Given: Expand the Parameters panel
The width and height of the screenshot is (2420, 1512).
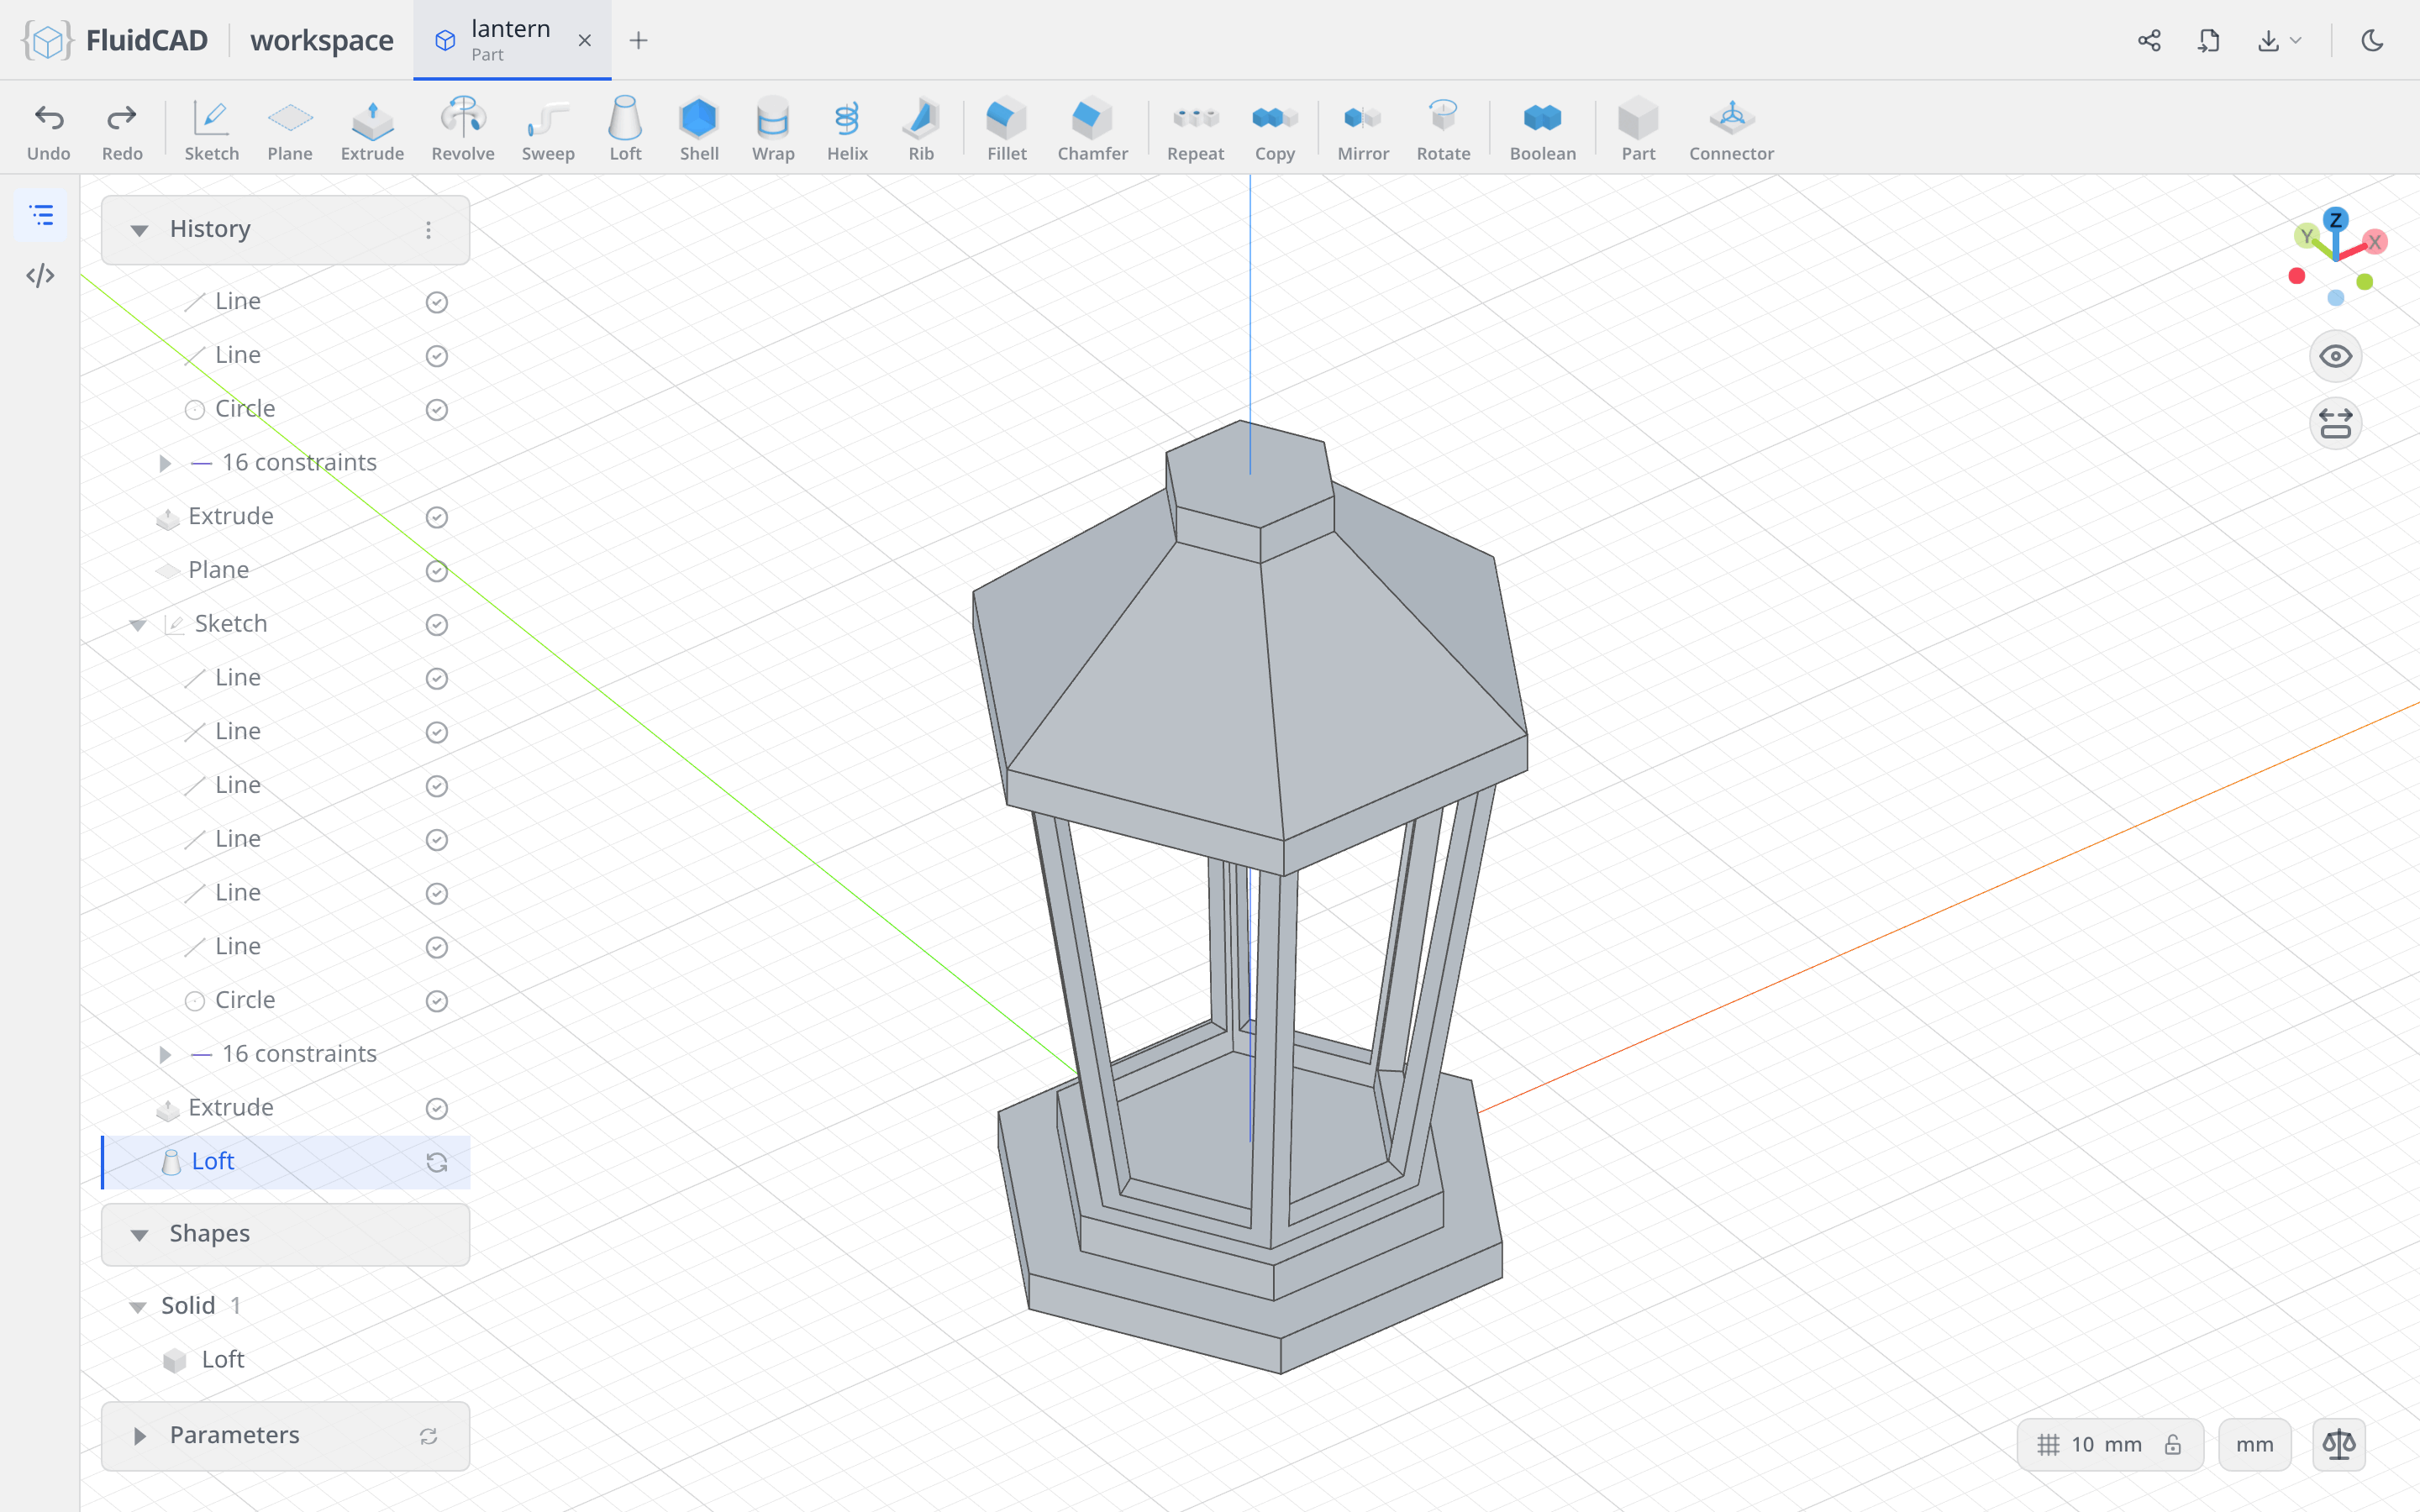Looking at the screenshot, I should coord(139,1436).
